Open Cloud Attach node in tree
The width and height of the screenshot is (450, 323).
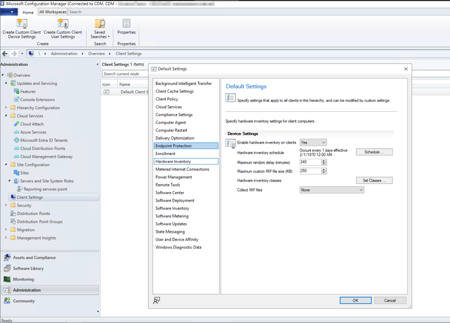click(32, 124)
